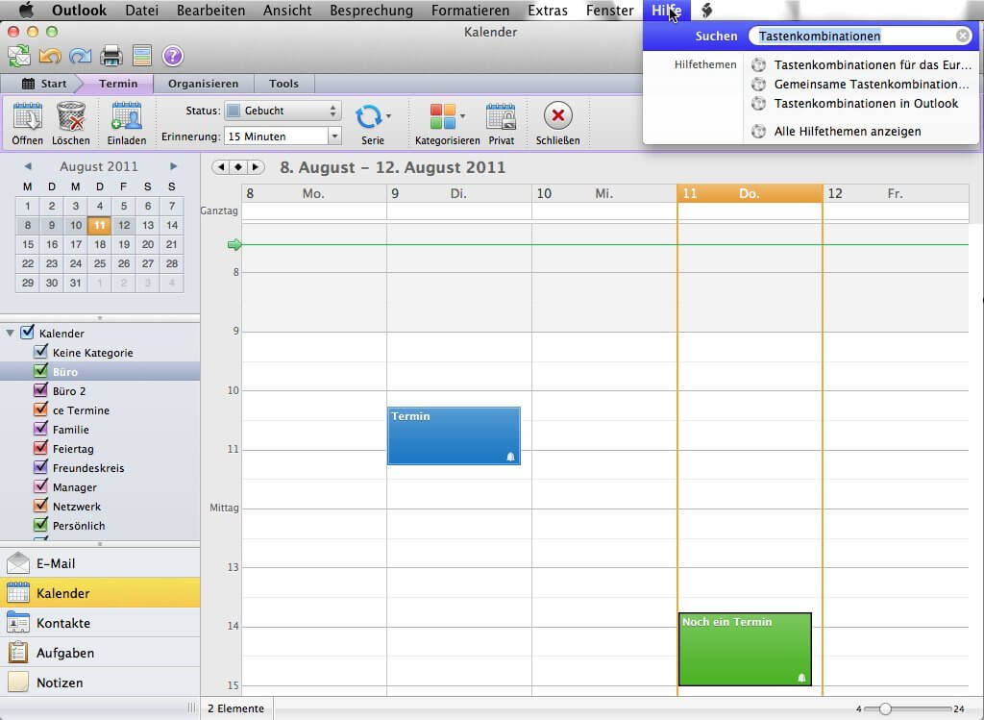
Task: Open the script menu icon in menu bar
Action: point(706,10)
